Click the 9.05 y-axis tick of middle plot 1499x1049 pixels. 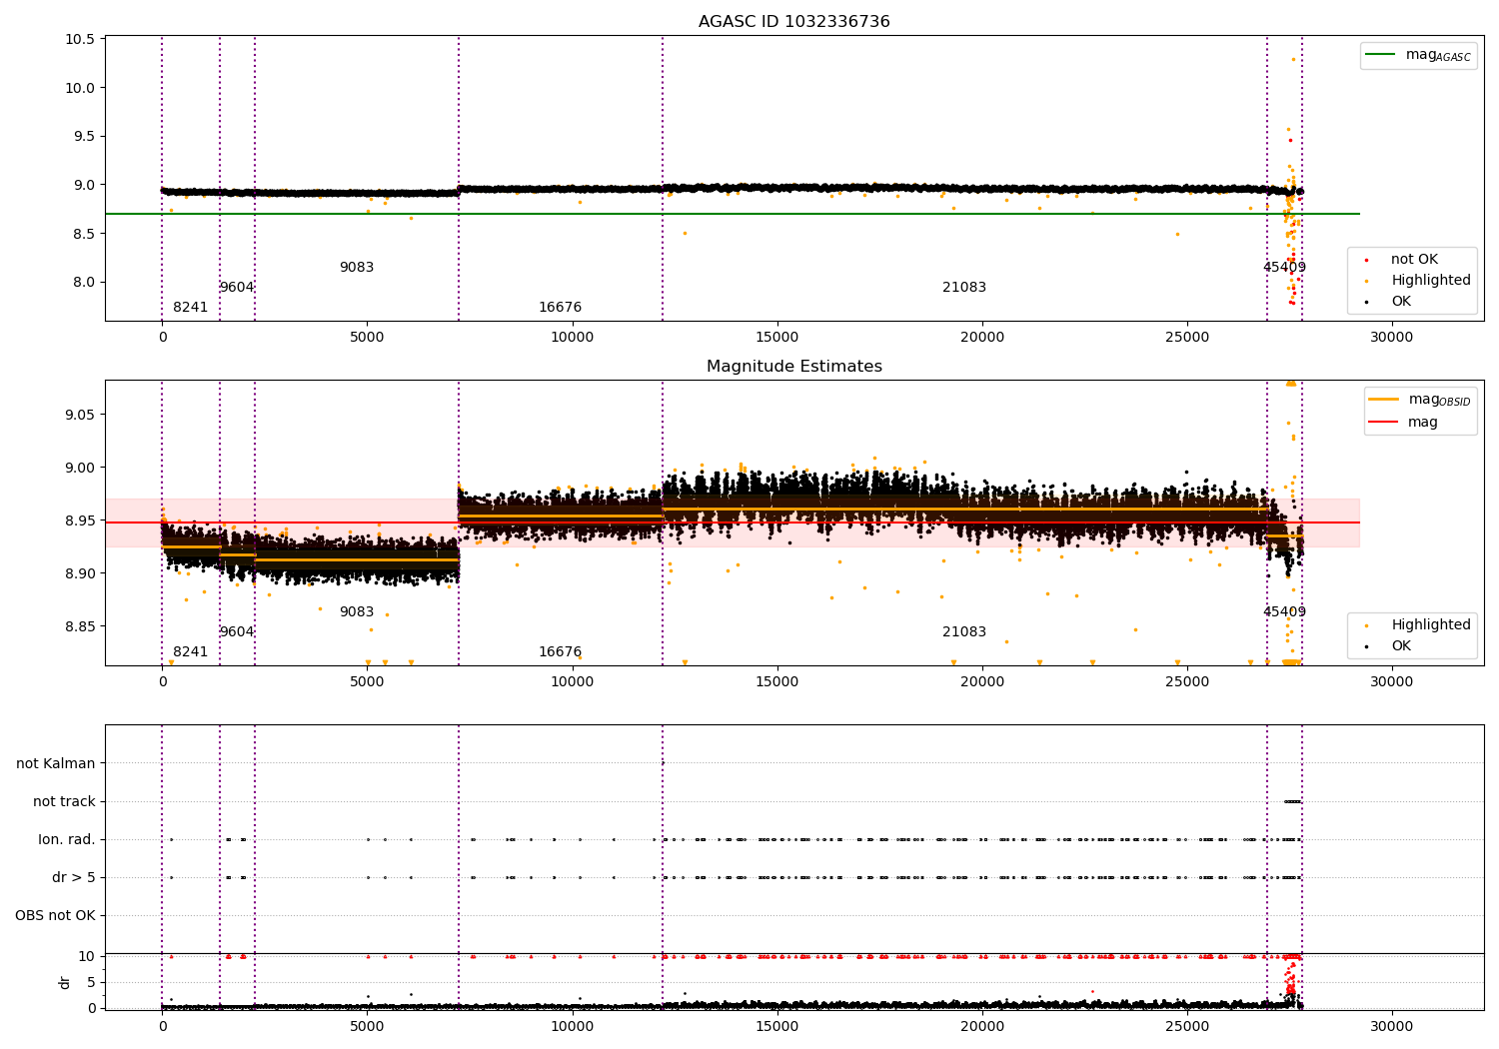[x=81, y=415]
